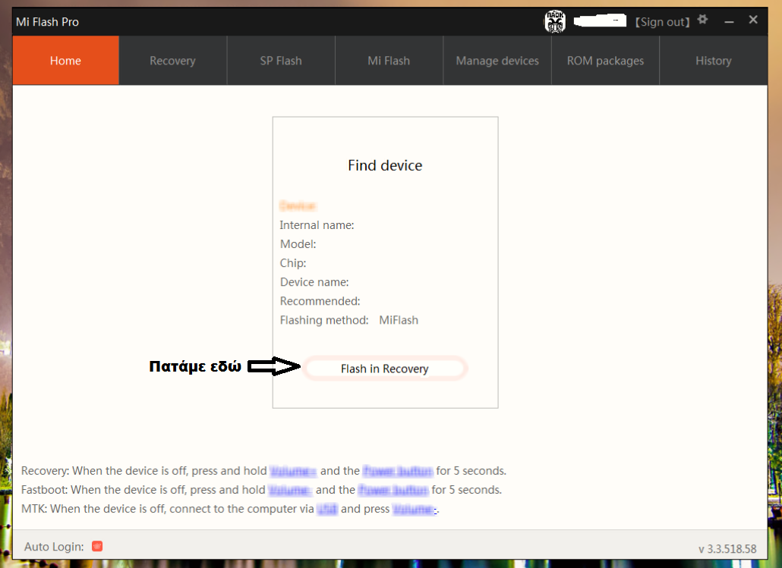Image resolution: width=782 pixels, height=568 pixels.
Task: Toggle the Auto Login checkbox
Action: pyautogui.click(x=96, y=546)
